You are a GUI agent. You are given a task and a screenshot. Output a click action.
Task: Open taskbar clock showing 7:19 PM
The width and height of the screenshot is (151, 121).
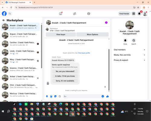pos(140,111)
